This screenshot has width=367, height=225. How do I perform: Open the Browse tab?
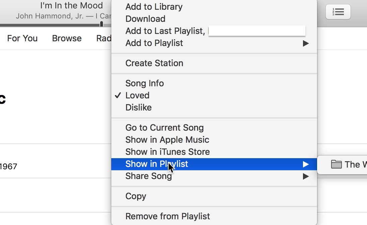click(x=67, y=38)
